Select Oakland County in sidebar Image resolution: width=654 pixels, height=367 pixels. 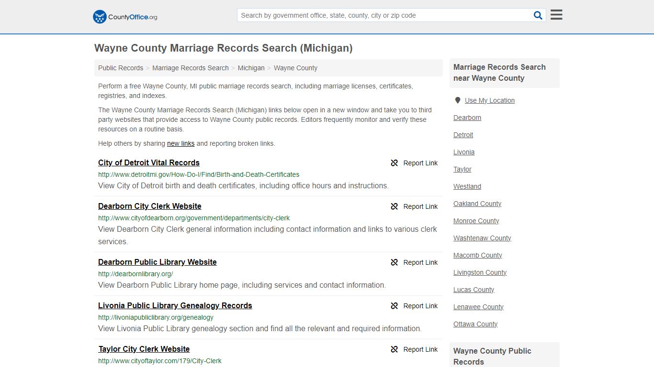coord(477,204)
